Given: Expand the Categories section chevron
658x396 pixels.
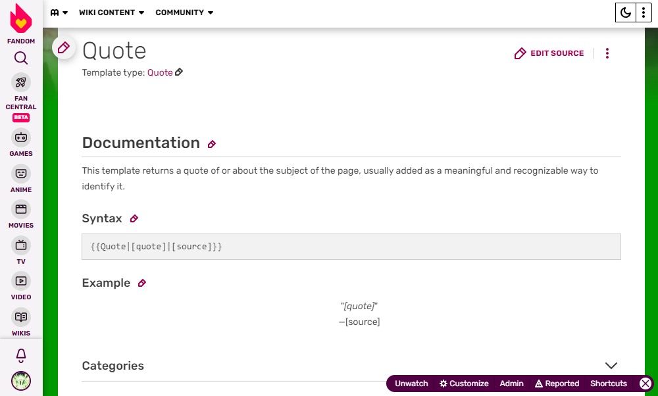Looking at the screenshot, I should (x=611, y=366).
